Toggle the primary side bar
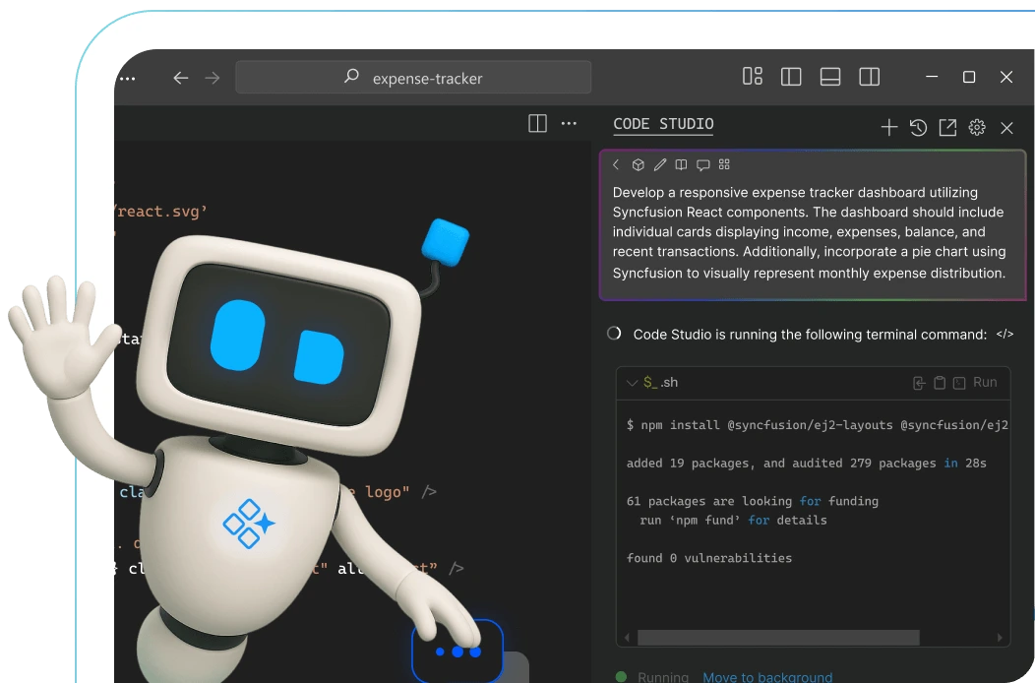This screenshot has height=683, width=1035. pyautogui.click(x=791, y=77)
